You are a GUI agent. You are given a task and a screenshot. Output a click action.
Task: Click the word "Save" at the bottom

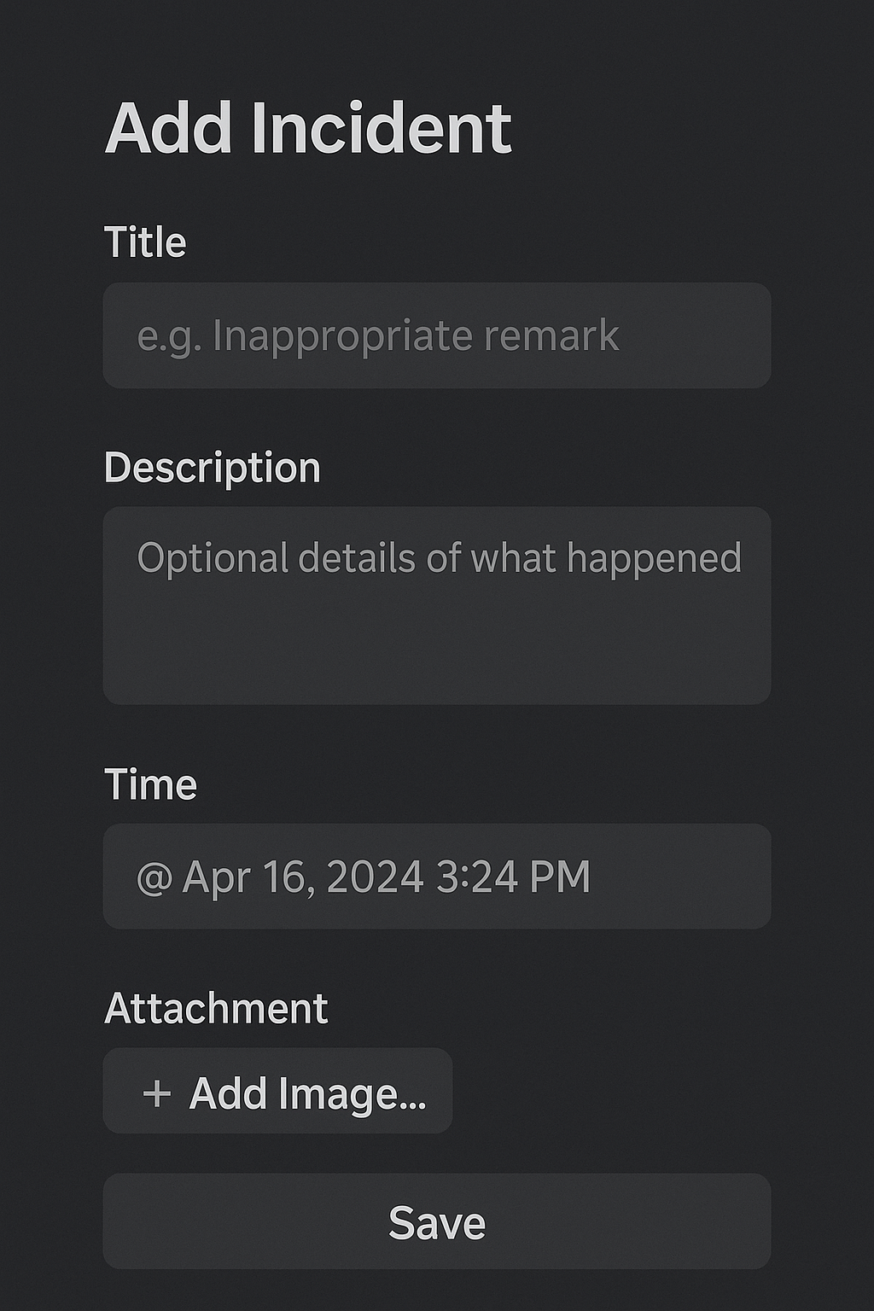[x=437, y=1222]
